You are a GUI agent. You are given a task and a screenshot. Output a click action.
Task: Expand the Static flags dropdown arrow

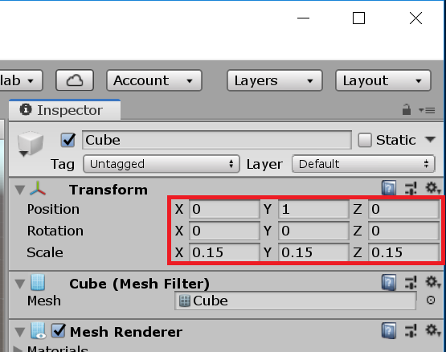431,140
